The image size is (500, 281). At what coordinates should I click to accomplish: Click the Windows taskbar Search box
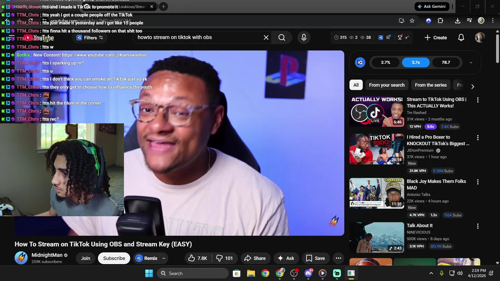(193, 273)
